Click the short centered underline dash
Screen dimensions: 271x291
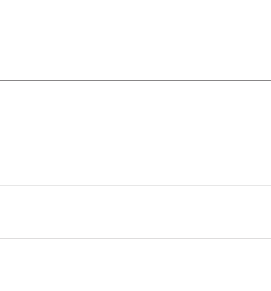[135, 35]
